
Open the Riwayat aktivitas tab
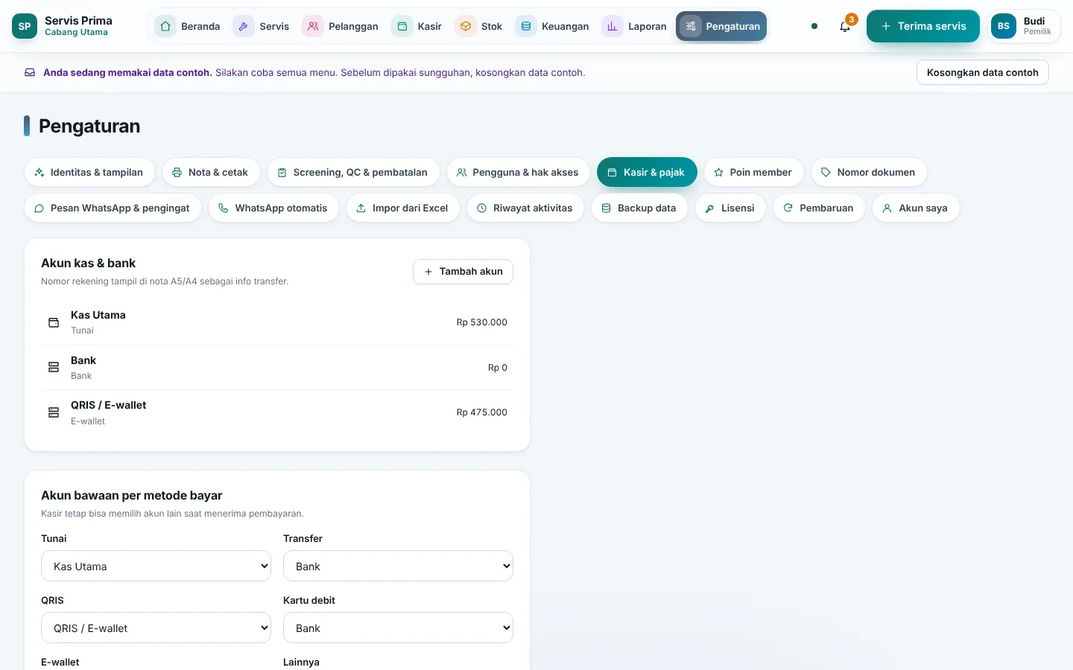pos(525,208)
